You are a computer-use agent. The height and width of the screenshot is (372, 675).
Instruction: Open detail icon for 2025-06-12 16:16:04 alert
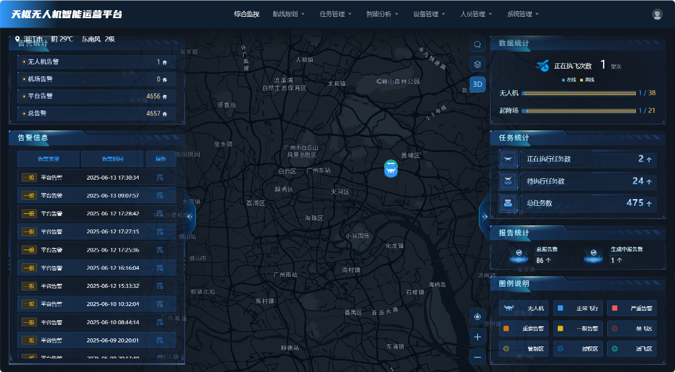(160, 268)
